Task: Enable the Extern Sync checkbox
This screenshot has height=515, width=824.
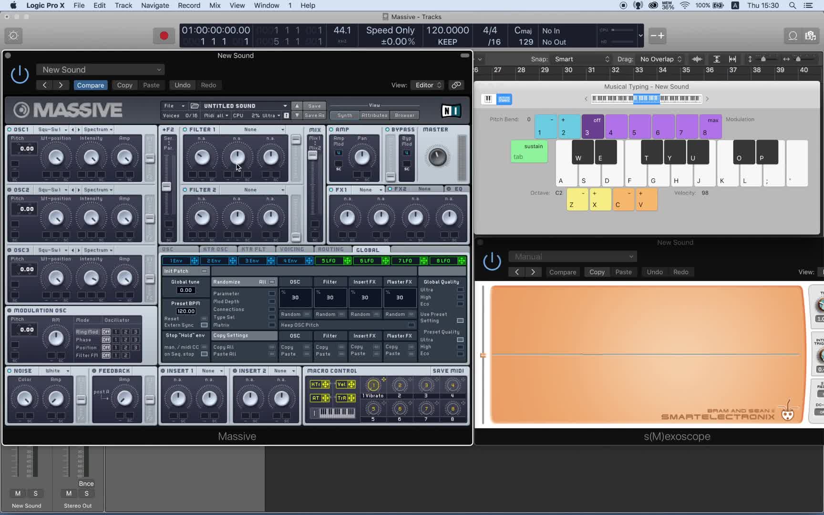Action: 204,325
